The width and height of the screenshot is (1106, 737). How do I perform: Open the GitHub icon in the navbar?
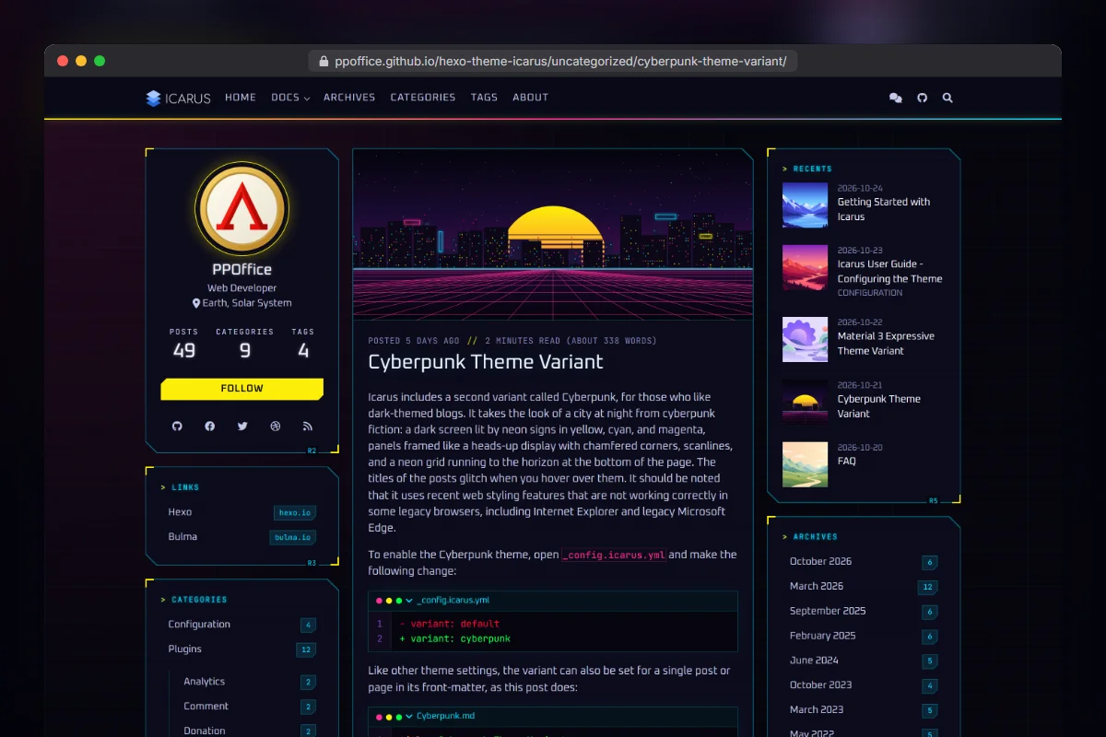pyautogui.click(x=922, y=98)
